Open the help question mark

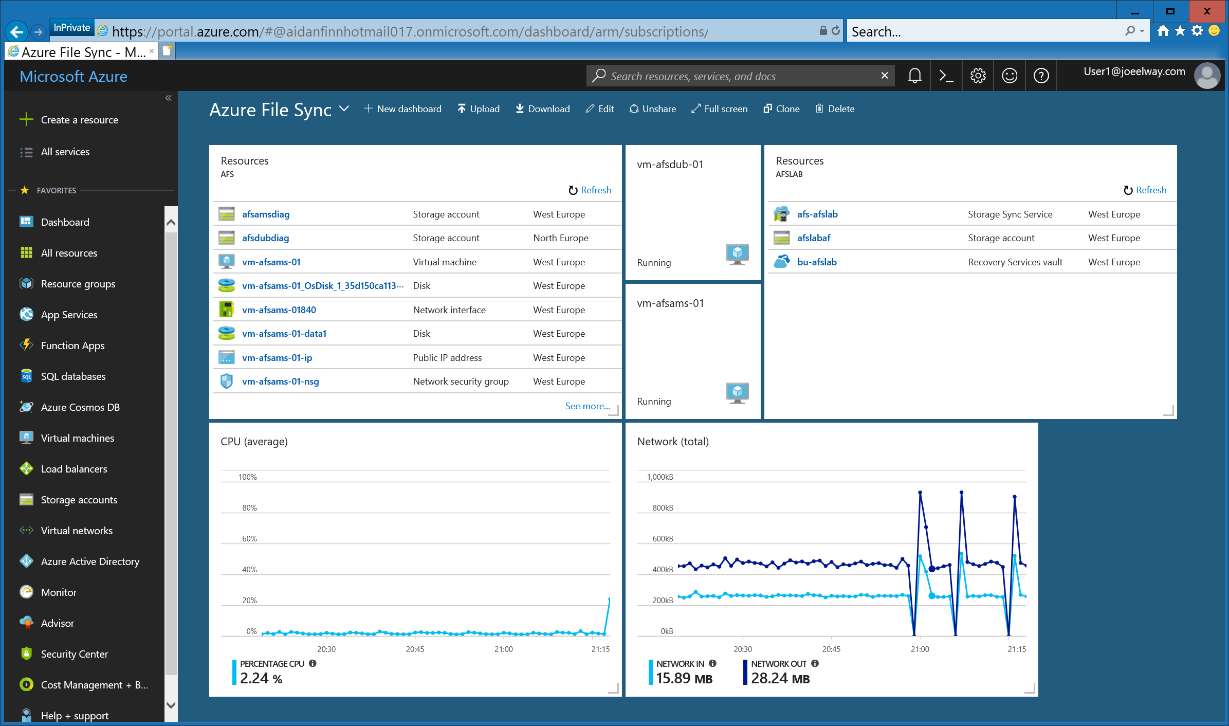tap(1041, 76)
